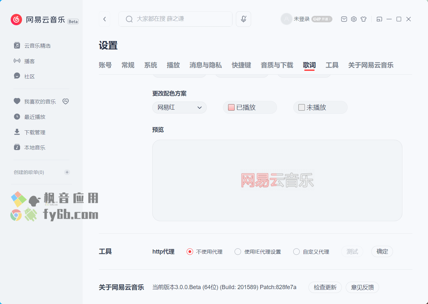Open the 网易红 color scheme dropdown
This screenshot has height=304, width=428.
179,107
